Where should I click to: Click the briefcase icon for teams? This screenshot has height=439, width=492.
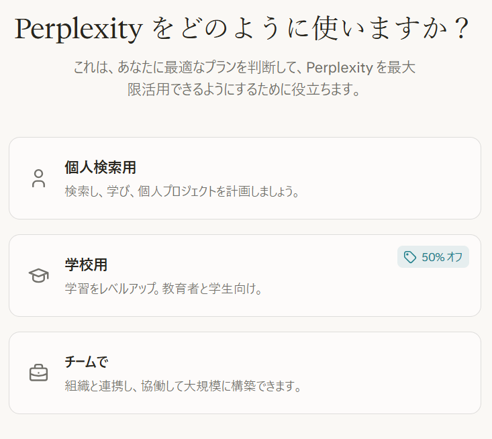39,373
